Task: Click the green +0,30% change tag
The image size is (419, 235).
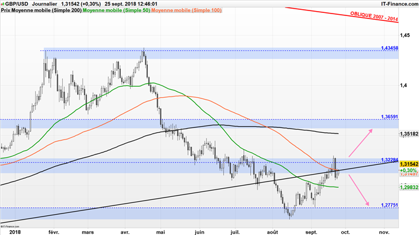Action: [408, 170]
